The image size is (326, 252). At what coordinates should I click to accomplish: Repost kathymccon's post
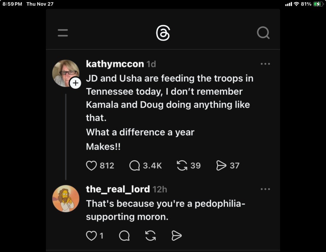coord(182,166)
